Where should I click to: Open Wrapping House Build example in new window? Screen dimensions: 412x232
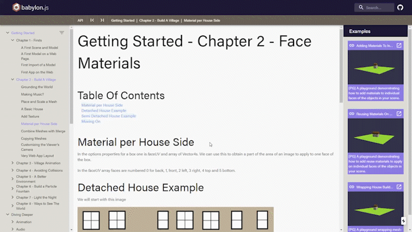[x=399, y=187]
